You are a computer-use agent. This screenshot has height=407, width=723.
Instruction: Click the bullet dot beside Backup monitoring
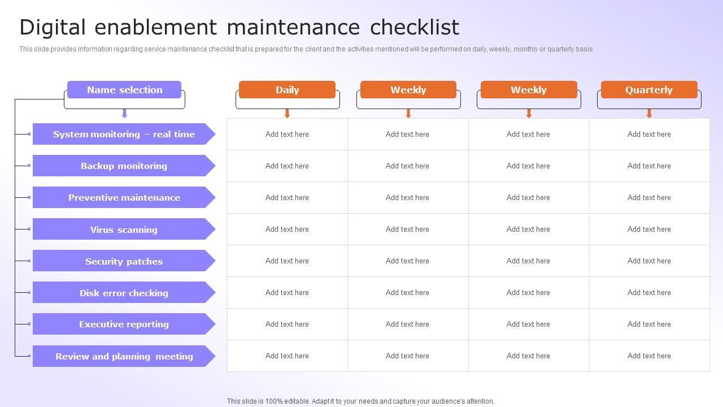pyautogui.click(x=29, y=166)
